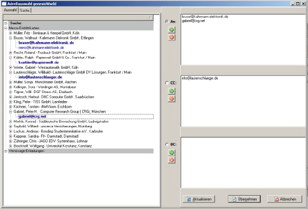Select Vernissage-Einladungen group label
The image size is (308, 209).
click(x=26, y=151)
